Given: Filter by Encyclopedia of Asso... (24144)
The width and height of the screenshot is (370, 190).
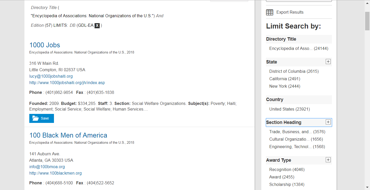Looking at the screenshot, I should pos(299,48).
